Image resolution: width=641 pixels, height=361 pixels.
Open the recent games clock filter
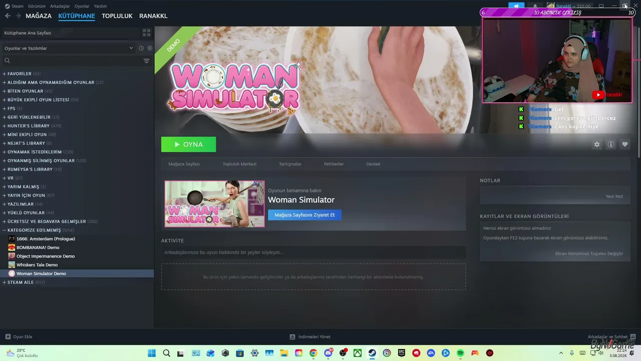[141, 48]
